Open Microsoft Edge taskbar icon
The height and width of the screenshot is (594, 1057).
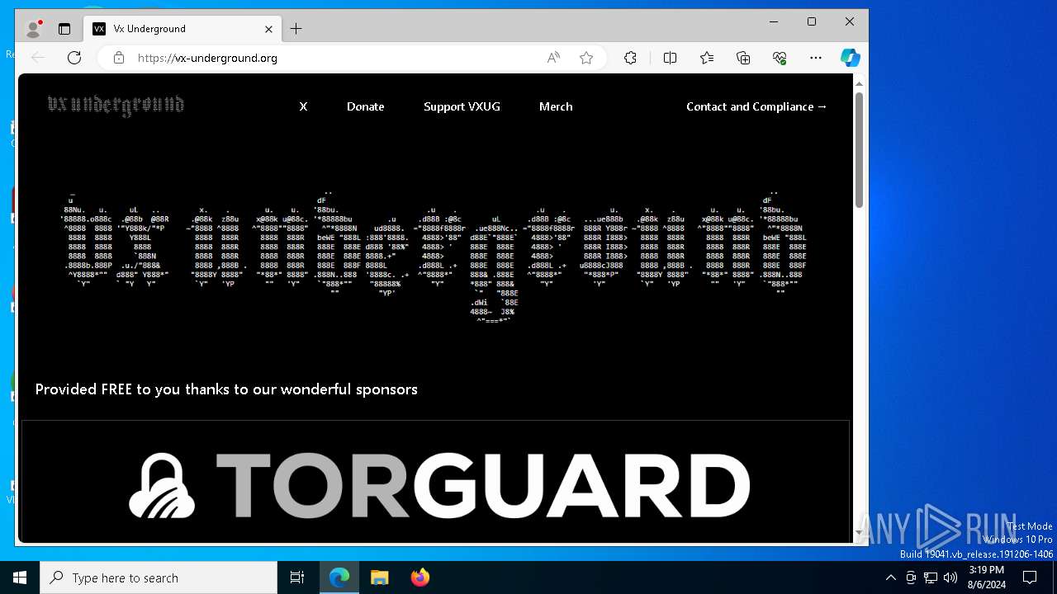click(x=339, y=577)
